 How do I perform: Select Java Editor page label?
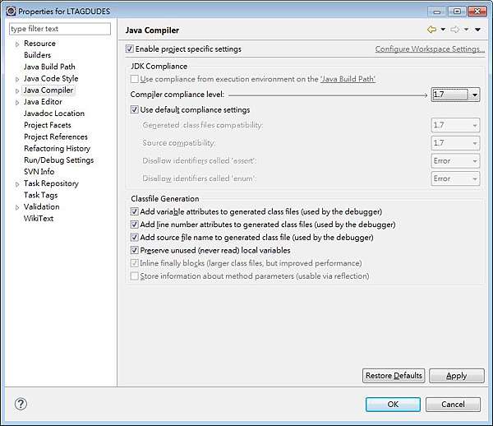pyautogui.click(x=43, y=102)
